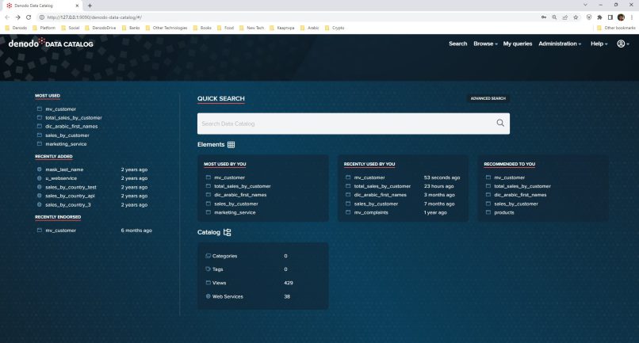Open the Denodo bookmarks folder
This screenshot has height=343, width=639.
[x=17, y=28]
